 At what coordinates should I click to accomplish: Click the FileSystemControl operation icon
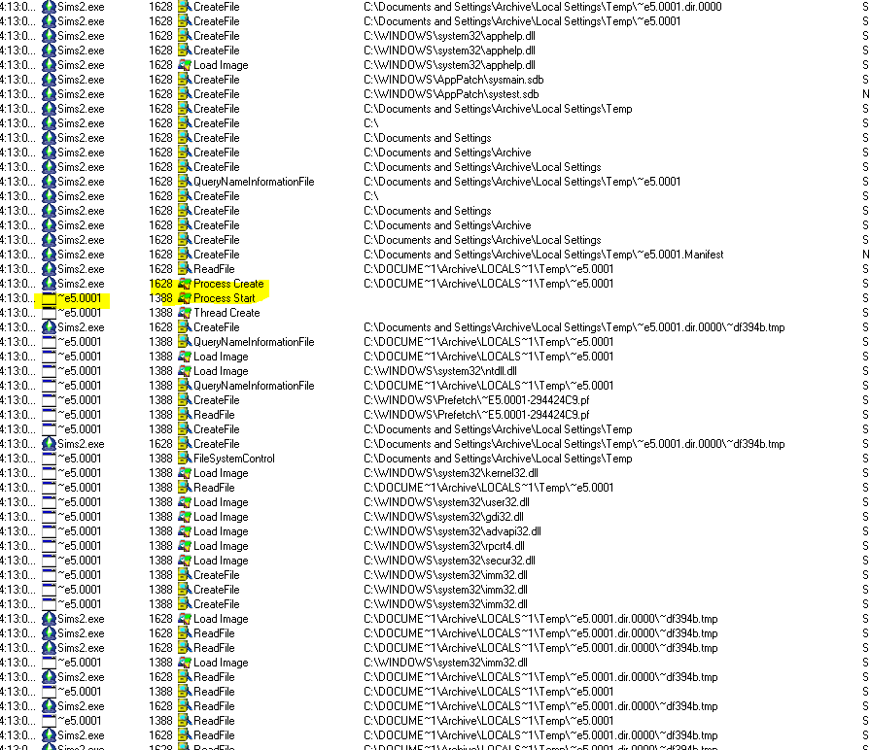click(184, 459)
